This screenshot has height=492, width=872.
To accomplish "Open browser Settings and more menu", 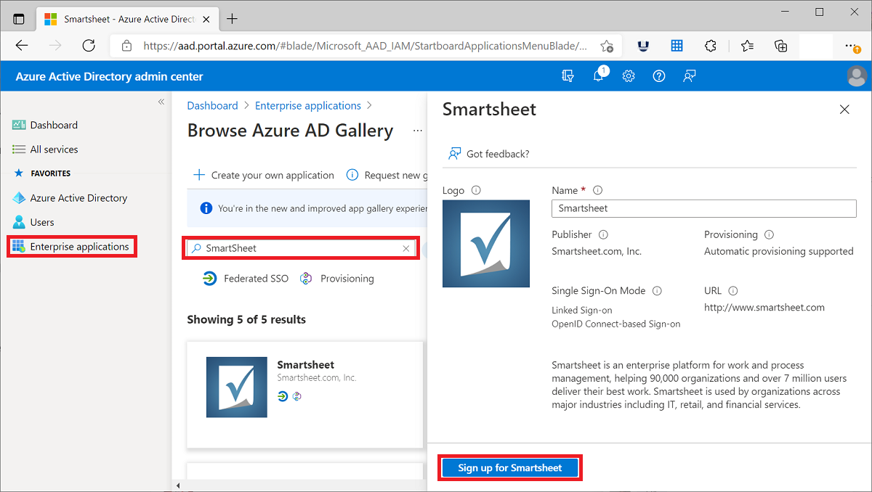I will [852, 46].
